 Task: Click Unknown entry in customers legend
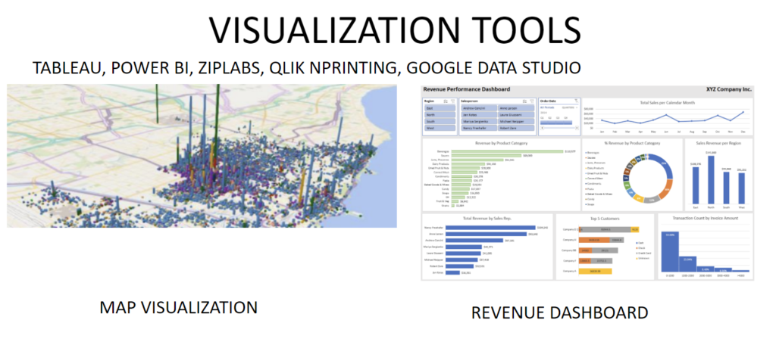coord(643,258)
